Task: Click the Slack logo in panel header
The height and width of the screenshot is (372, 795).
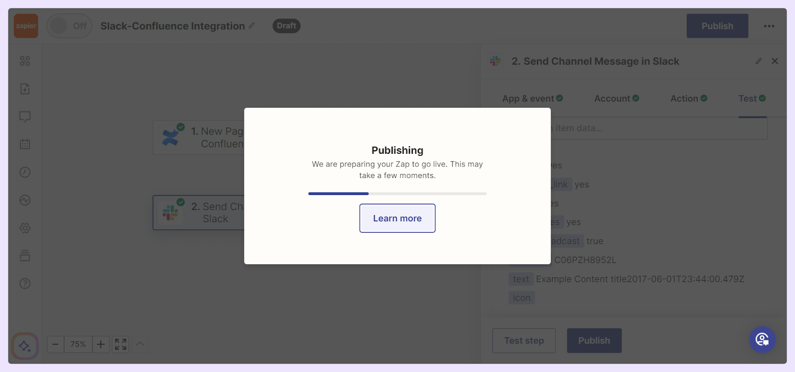Action: (495, 61)
